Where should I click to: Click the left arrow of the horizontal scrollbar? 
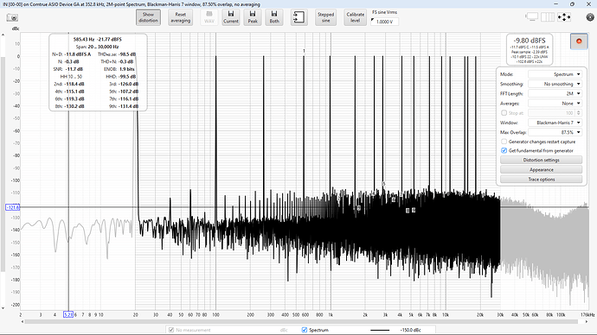(22, 322)
